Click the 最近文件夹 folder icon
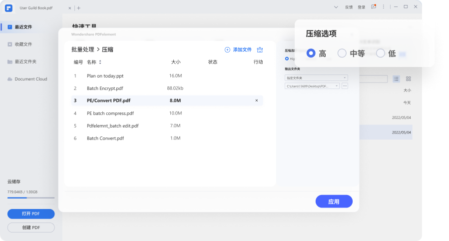Screen dimensions: 449x241 (9, 61)
